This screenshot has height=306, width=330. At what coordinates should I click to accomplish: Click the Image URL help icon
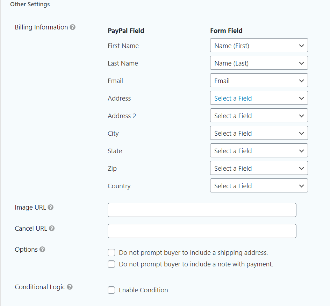[x=51, y=208]
